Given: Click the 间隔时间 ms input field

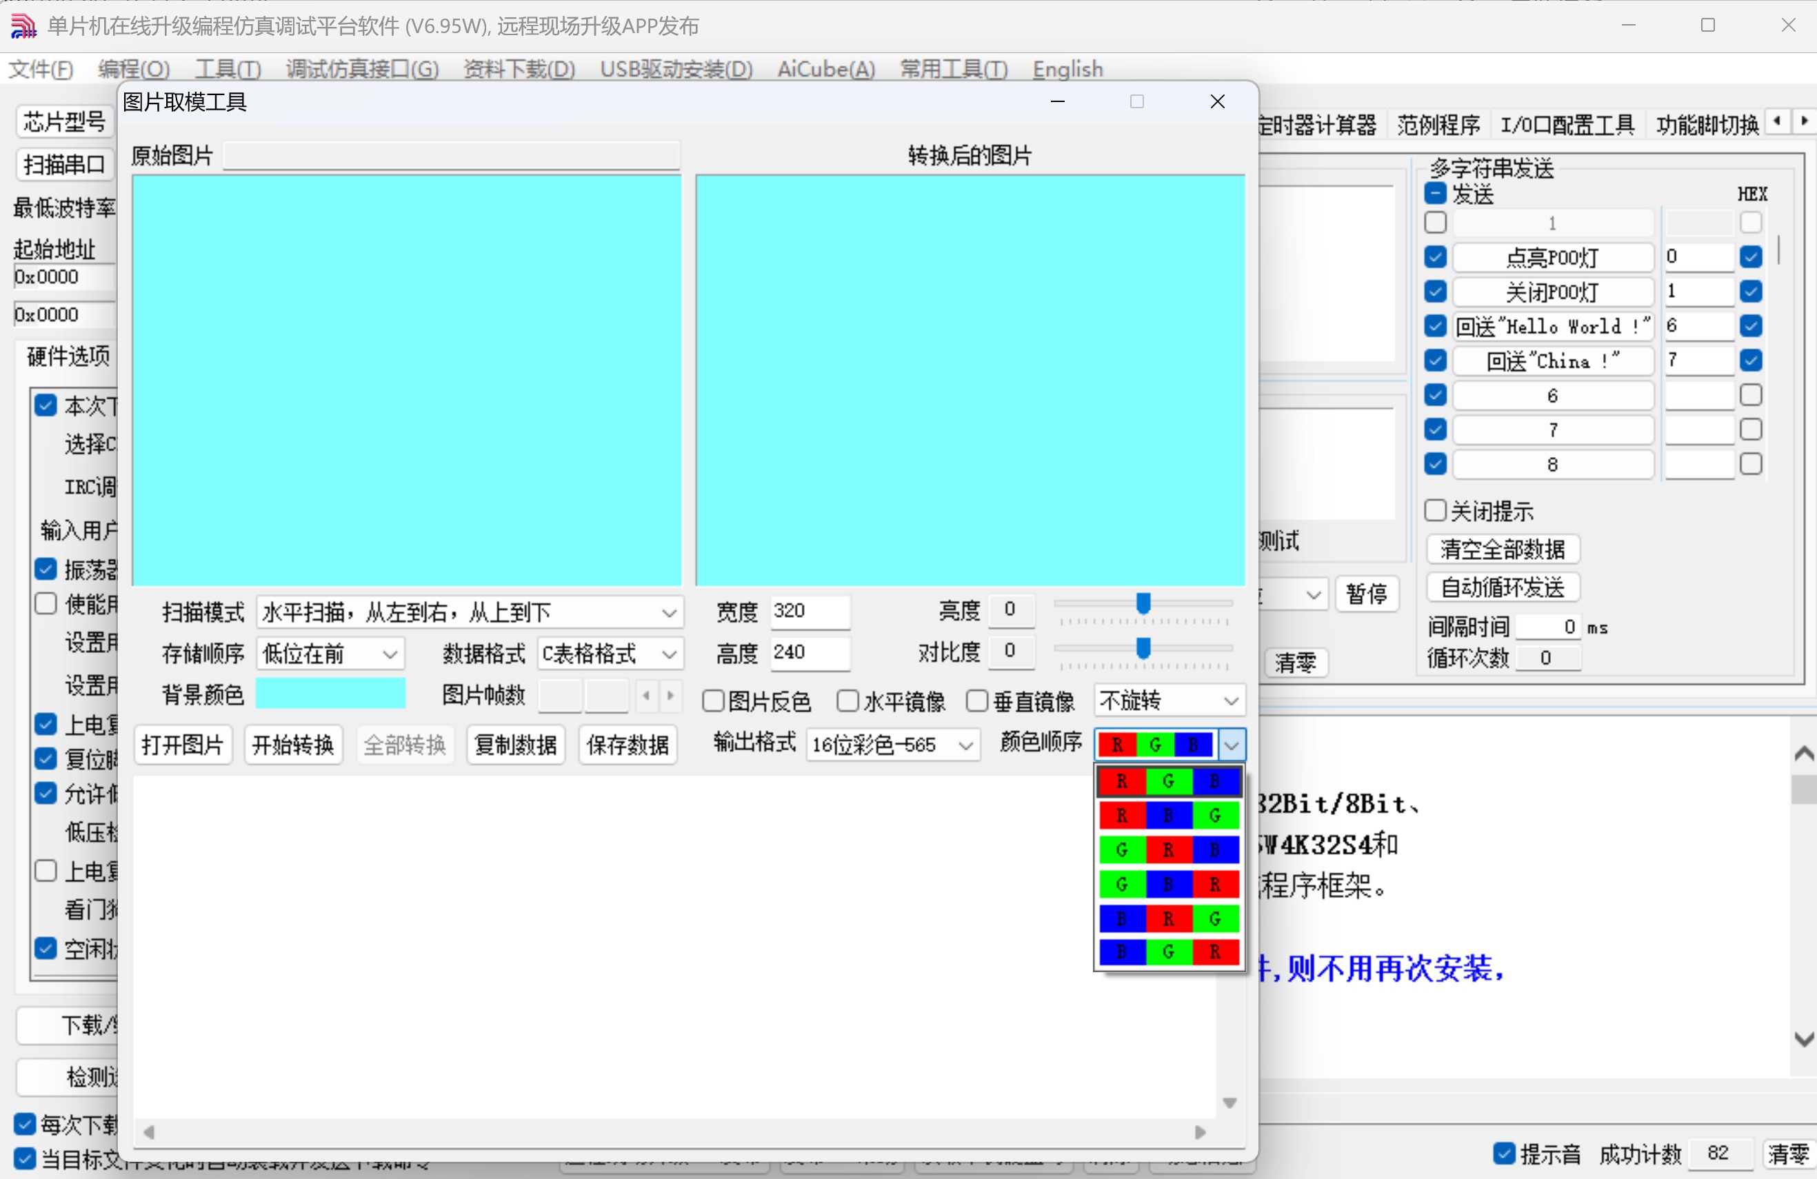Looking at the screenshot, I should [x=1547, y=627].
